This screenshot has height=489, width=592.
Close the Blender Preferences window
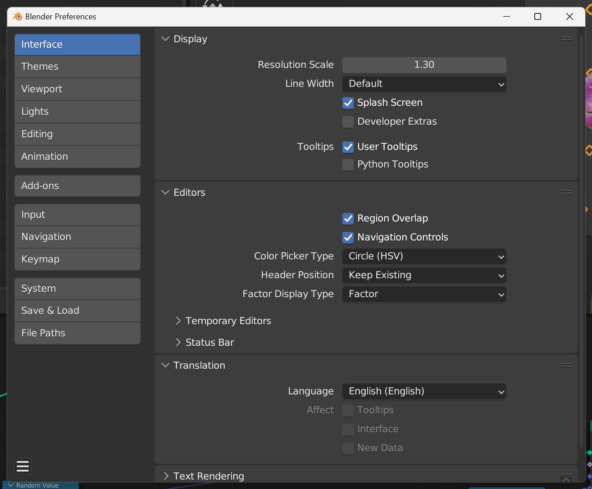(569, 17)
